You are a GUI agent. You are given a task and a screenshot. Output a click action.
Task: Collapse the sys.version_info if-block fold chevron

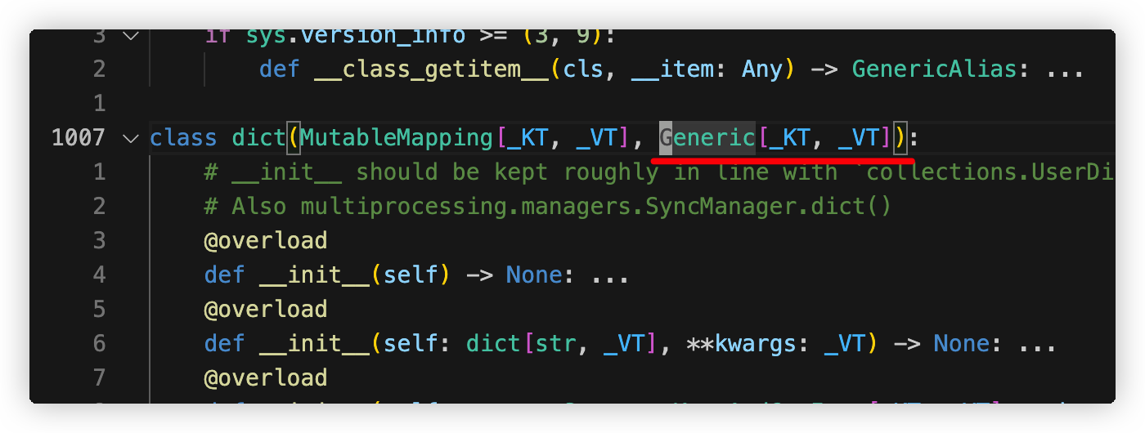point(130,35)
